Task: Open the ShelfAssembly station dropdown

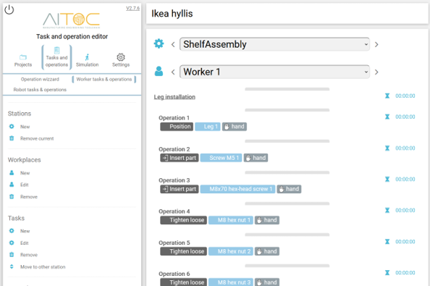Action: click(x=274, y=44)
